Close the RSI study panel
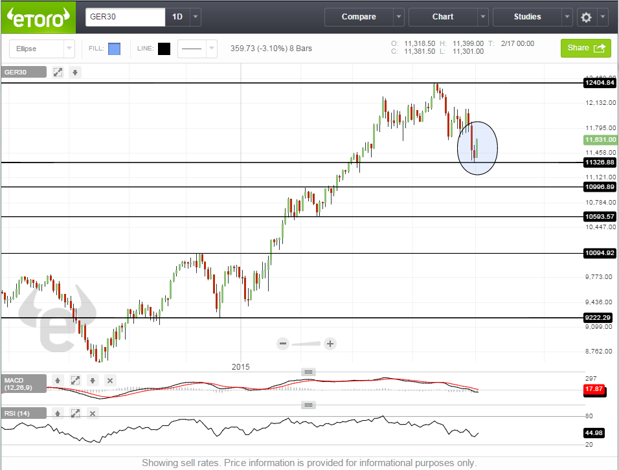 click(x=93, y=413)
